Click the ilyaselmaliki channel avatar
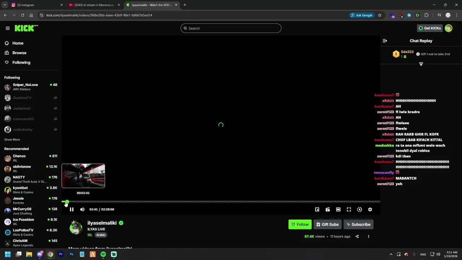The width and height of the screenshot is (462, 260). (x=76, y=227)
